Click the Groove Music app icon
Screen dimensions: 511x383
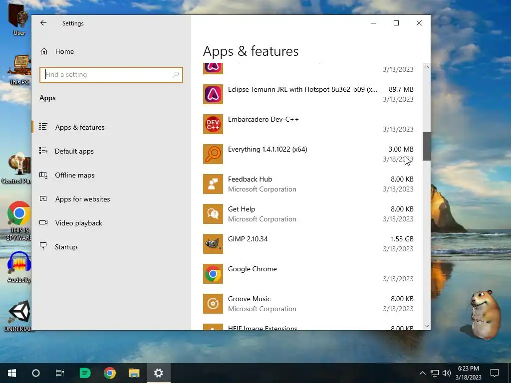[x=213, y=304]
